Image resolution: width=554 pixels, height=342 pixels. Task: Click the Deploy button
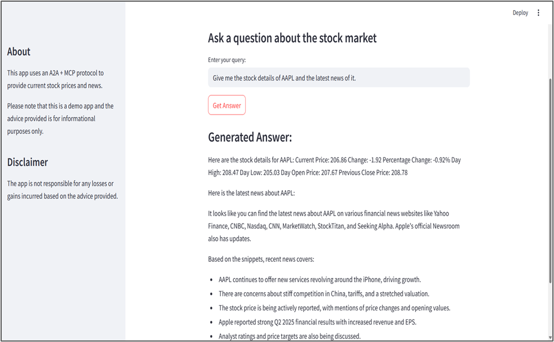coord(520,13)
